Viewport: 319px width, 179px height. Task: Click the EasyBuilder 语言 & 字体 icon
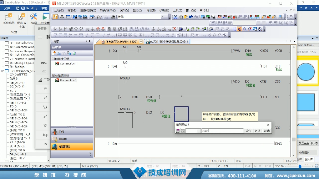[x=22, y=20]
